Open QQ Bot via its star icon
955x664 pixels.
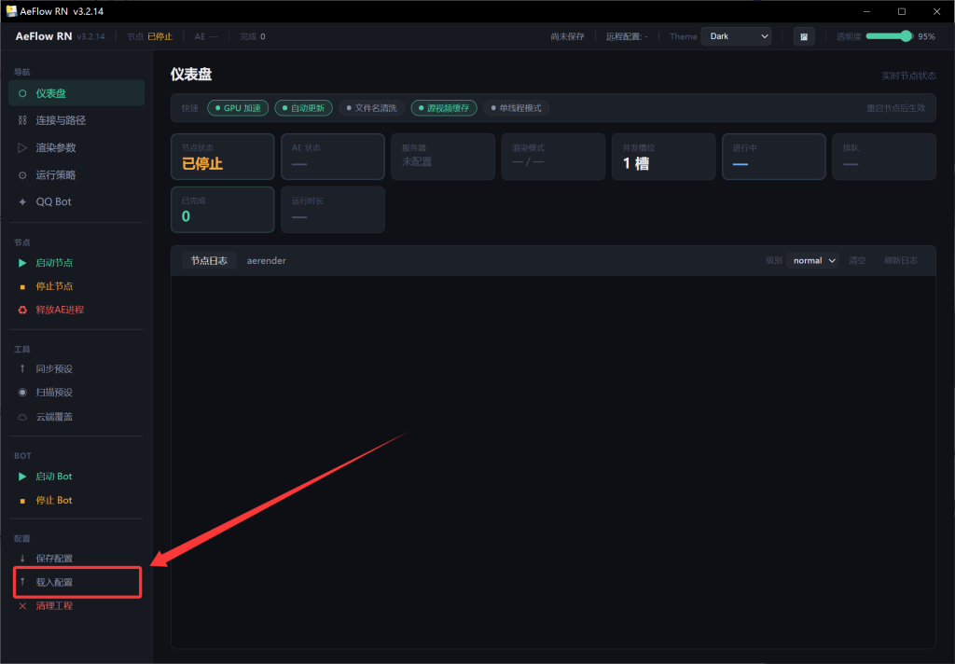tap(22, 201)
